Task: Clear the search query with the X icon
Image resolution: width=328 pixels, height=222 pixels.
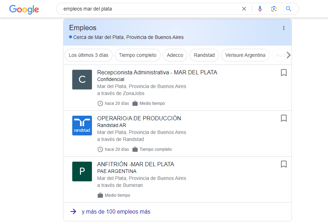Action: click(x=244, y=9)
